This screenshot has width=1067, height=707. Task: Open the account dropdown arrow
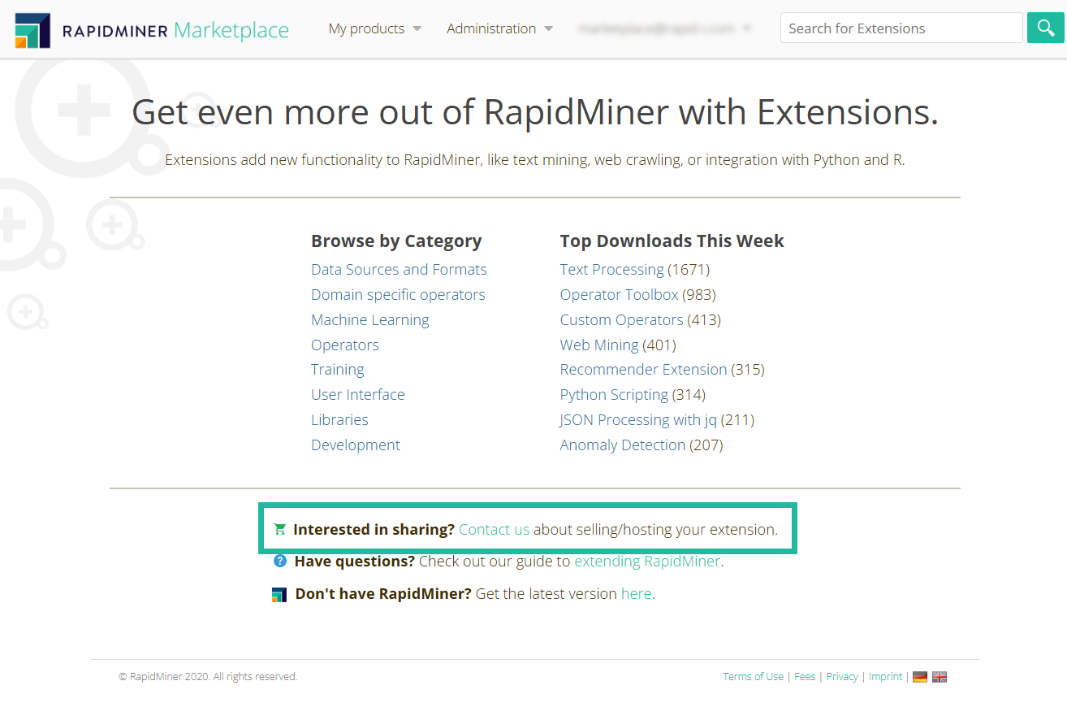(x=746, y=28)
